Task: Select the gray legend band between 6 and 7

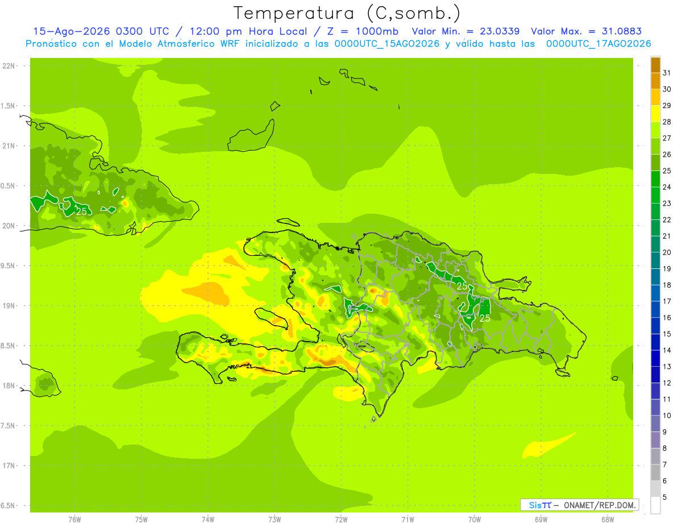Action: click(655, 472)
